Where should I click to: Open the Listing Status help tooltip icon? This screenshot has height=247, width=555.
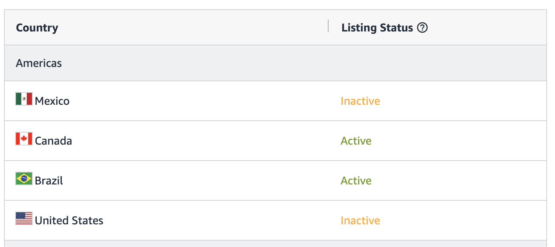pyautogui.click(x=422, y=28)
